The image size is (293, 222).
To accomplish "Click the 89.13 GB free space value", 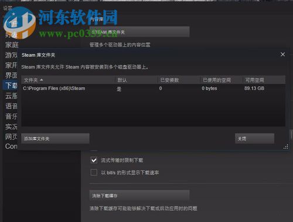I will click(254, 88).
